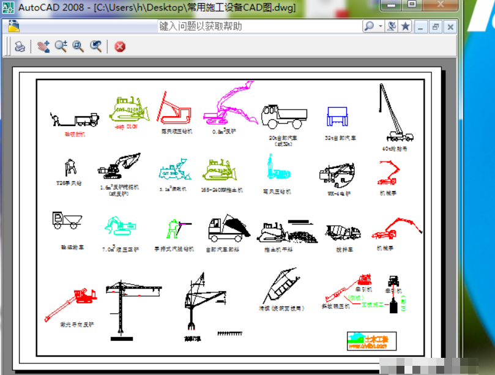495x375 pixels.
Task: Close the AutoCAD 2008 application window
Action: pyautogui.click(x=440, y=5)
